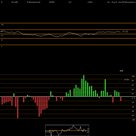Screen dimensions: 136x136
Task: Open the mini line chart thumbnail at bottom
Action: (x=67, y=130)
